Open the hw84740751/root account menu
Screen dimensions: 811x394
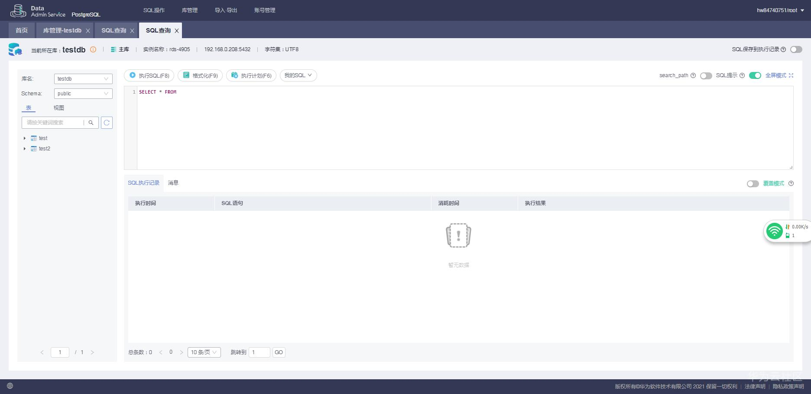[x=780, y=10]
